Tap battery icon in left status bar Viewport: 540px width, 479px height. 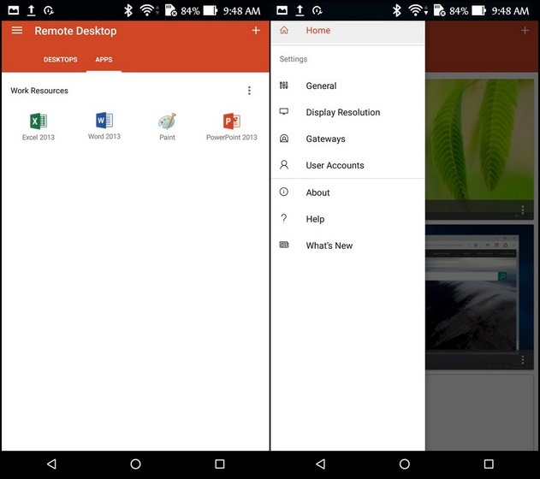tap(211, 10)
